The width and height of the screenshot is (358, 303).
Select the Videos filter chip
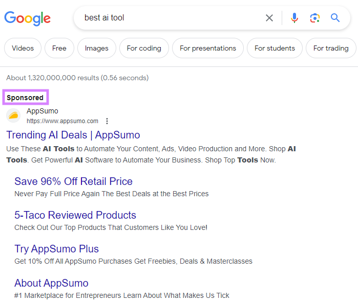(23, 48)
